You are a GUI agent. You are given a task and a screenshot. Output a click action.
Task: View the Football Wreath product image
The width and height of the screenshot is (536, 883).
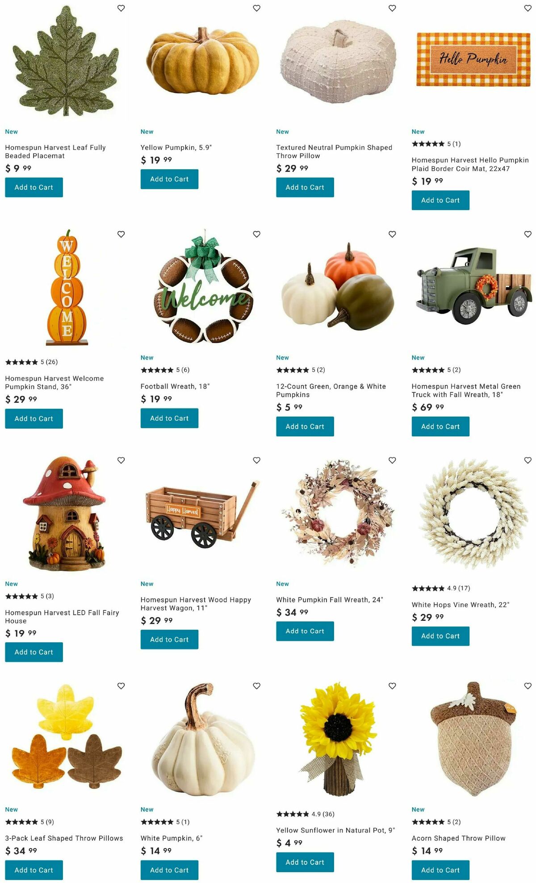pyautogui.click(x=204, y=287)
